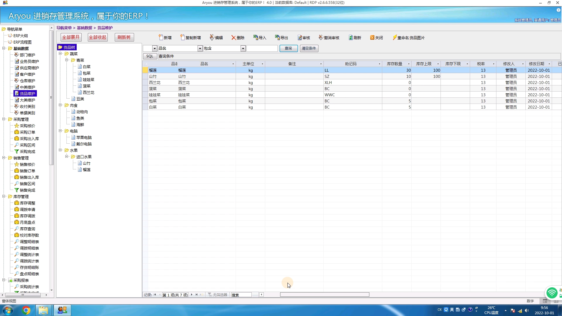Click the 复制新增 (copy and add) icon
The width and height of the screenshot is (562, 316).
[x=183, y=37]
